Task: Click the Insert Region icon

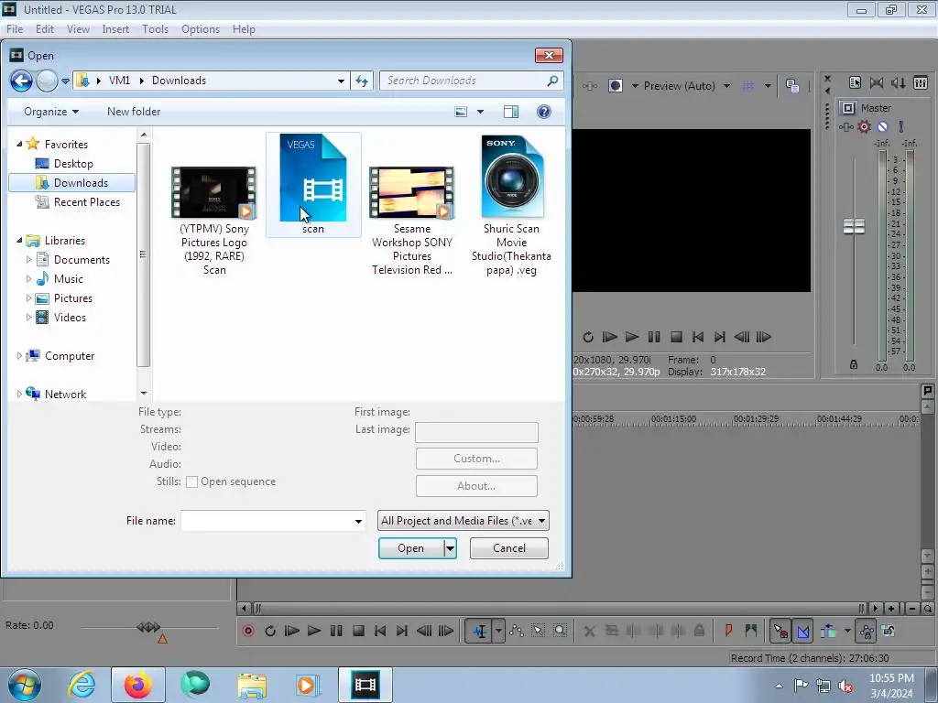Action: coord(751,631)
